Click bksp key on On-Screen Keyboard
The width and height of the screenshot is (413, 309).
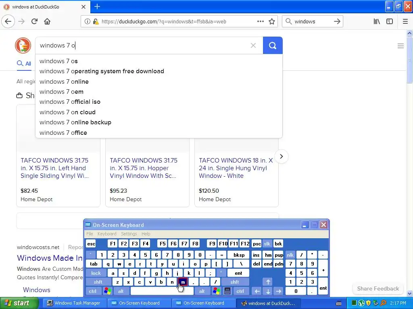click(239, 255)
